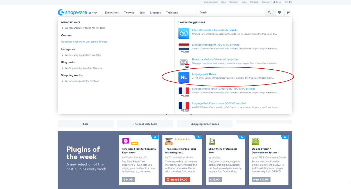Switch language to EN
This screenshot has width=351, height=189.
coord(290,2)
